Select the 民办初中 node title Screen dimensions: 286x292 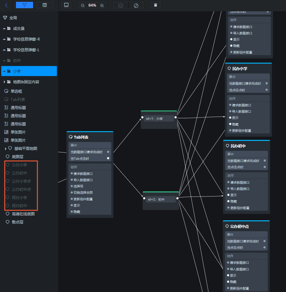pos(238,146)
